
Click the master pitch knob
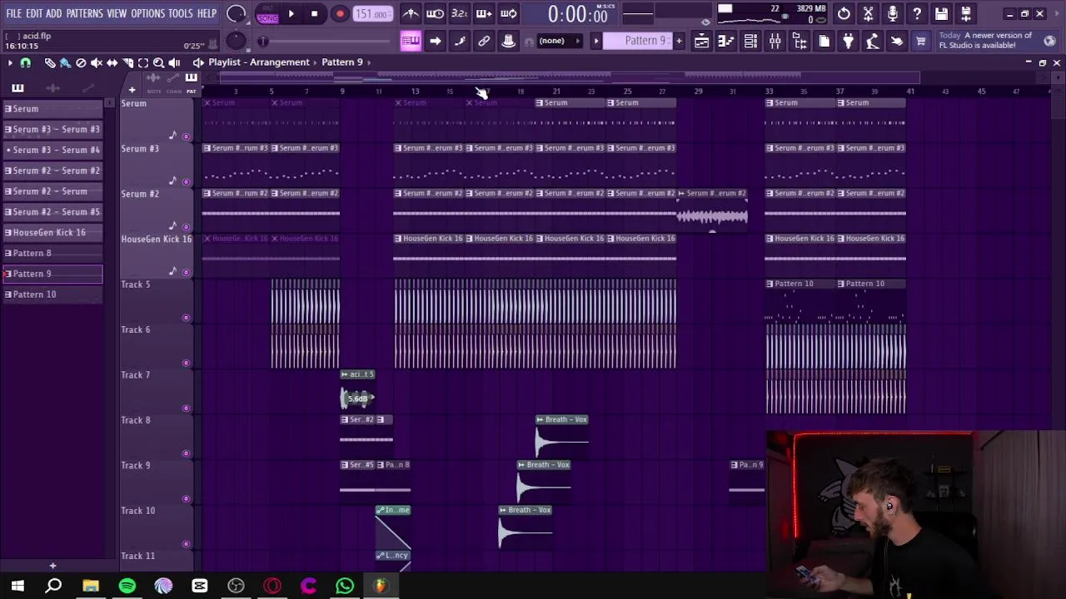click(236, 41)
